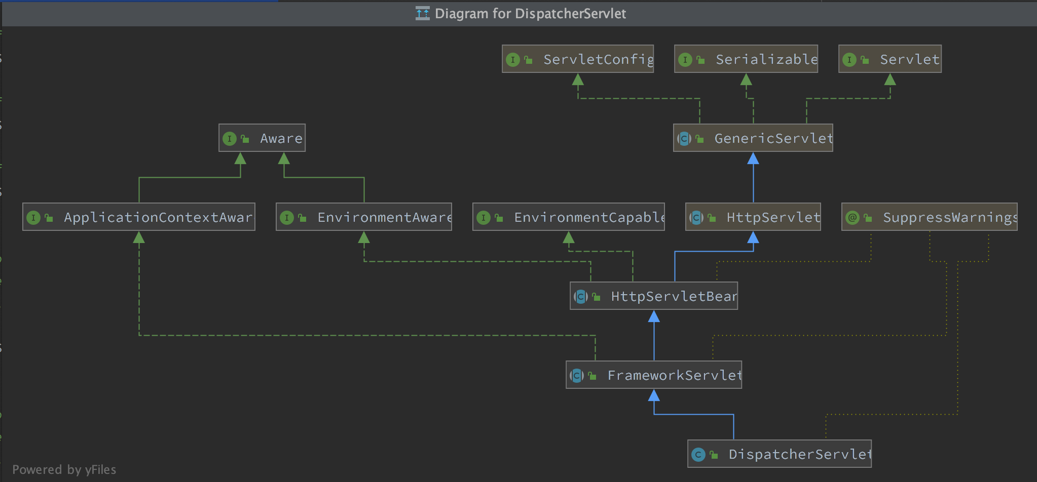Image resolution: width=1037 pixels, height=482 pixels.
Task: Click the public lock icon on ServletConfig
Action: click(528, 60)
